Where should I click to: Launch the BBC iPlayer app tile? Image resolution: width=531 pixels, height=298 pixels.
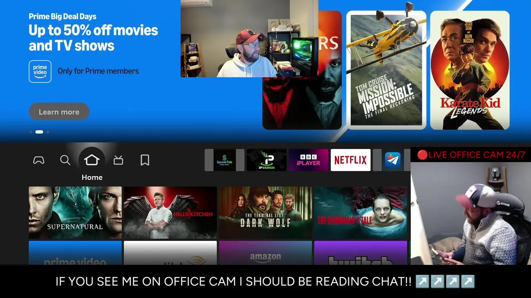coord(309,160)
